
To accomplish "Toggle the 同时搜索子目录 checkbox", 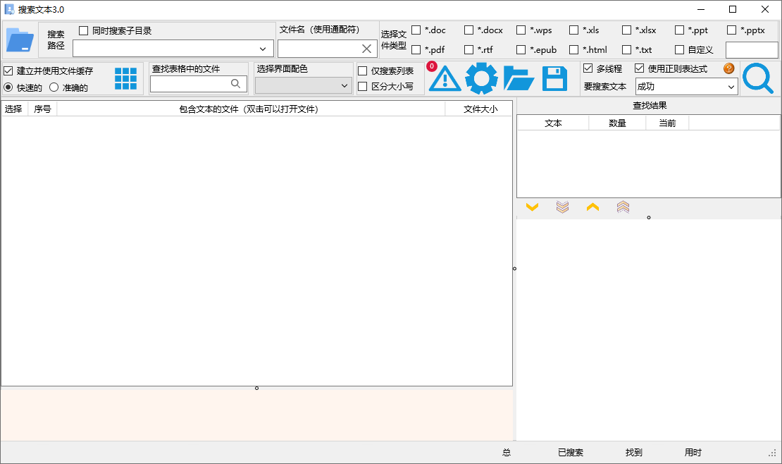I will (83, 29).
